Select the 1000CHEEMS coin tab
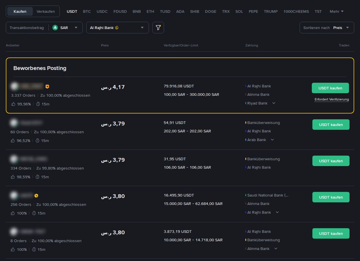This screenshot has width=360, height=261. click(296, 11)
